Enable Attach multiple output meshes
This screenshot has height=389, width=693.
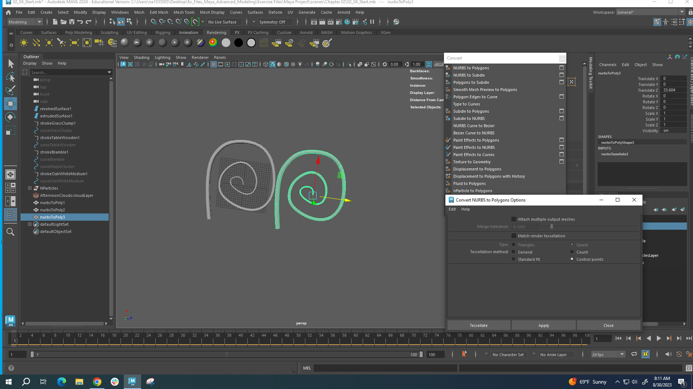click(514, 219)
